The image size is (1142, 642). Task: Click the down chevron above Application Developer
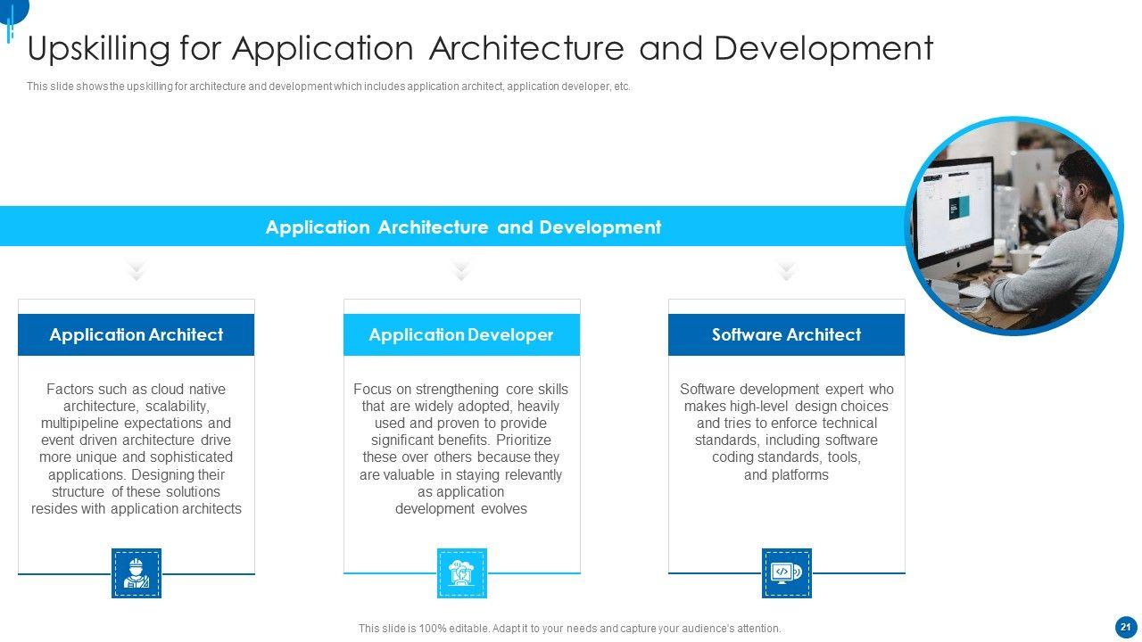coord(461,271)
